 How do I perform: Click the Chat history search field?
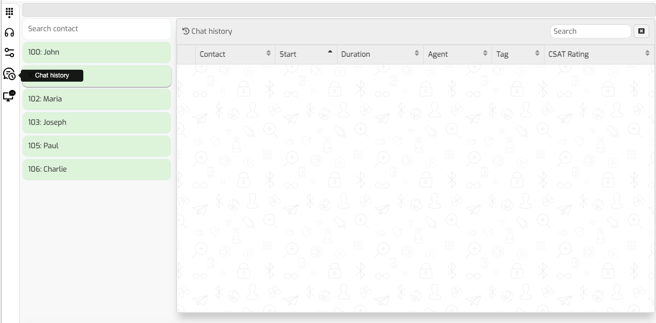[x=590, y=31]
